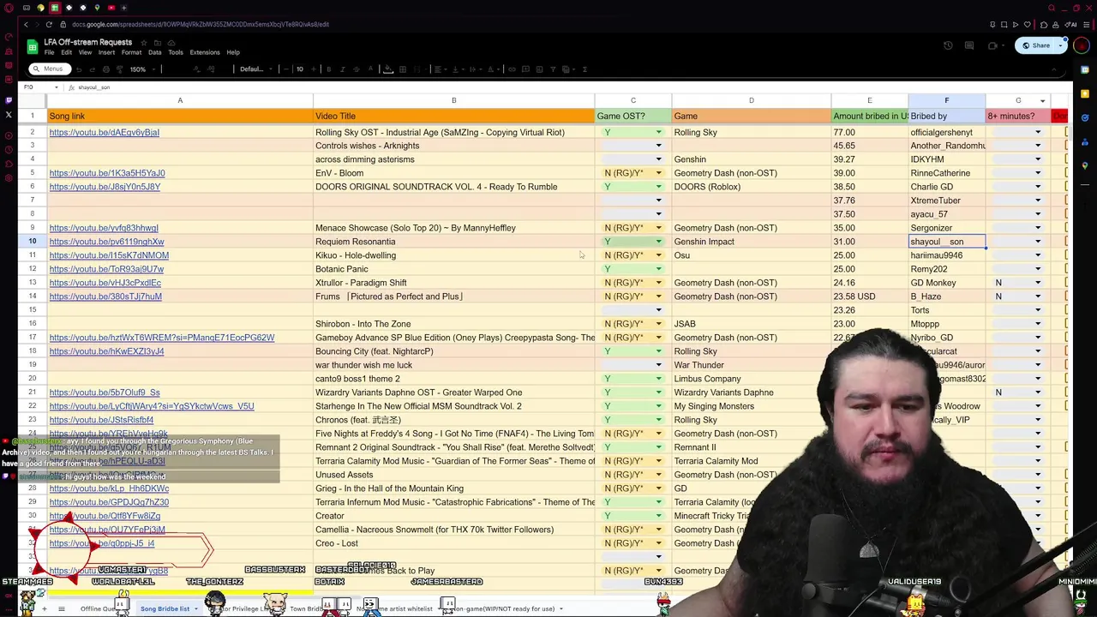
Task: Open the zoom level dropdown
Action: pos(141,69)
